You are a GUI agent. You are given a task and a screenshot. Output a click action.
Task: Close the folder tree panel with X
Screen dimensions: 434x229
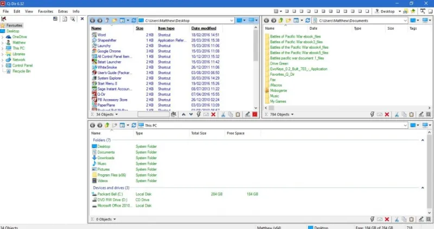(x=82, y=19)
